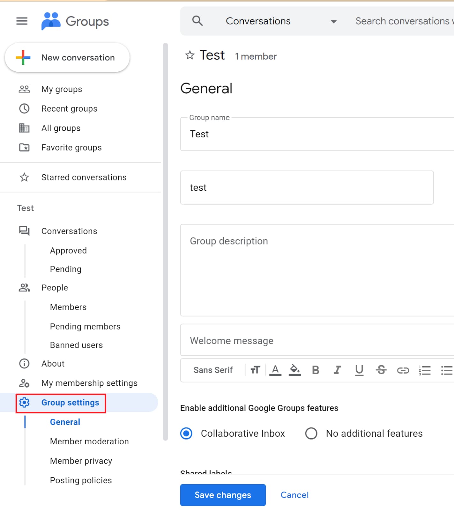The width and height of the screenshot is (454, 510).
Task: Open Member privacy settings
Action: tap(81, 461)
